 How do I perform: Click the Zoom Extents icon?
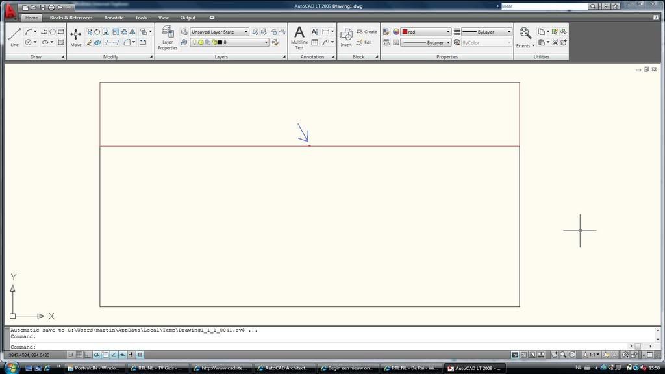525,34
